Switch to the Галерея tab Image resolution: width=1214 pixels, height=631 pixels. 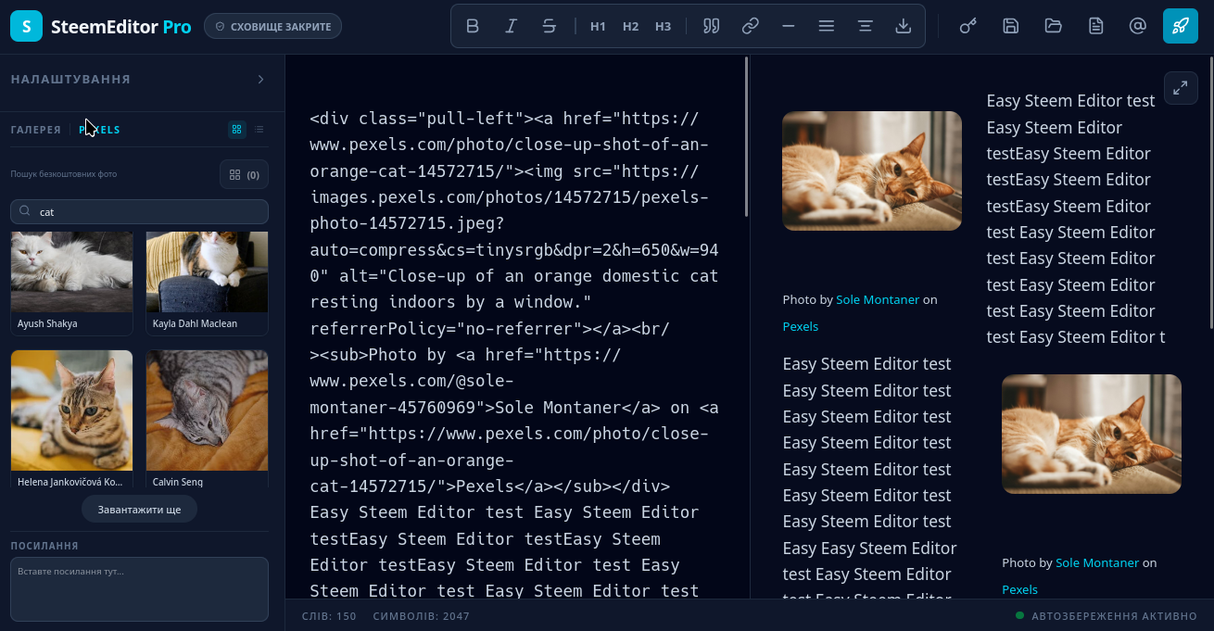coord(36,130)
